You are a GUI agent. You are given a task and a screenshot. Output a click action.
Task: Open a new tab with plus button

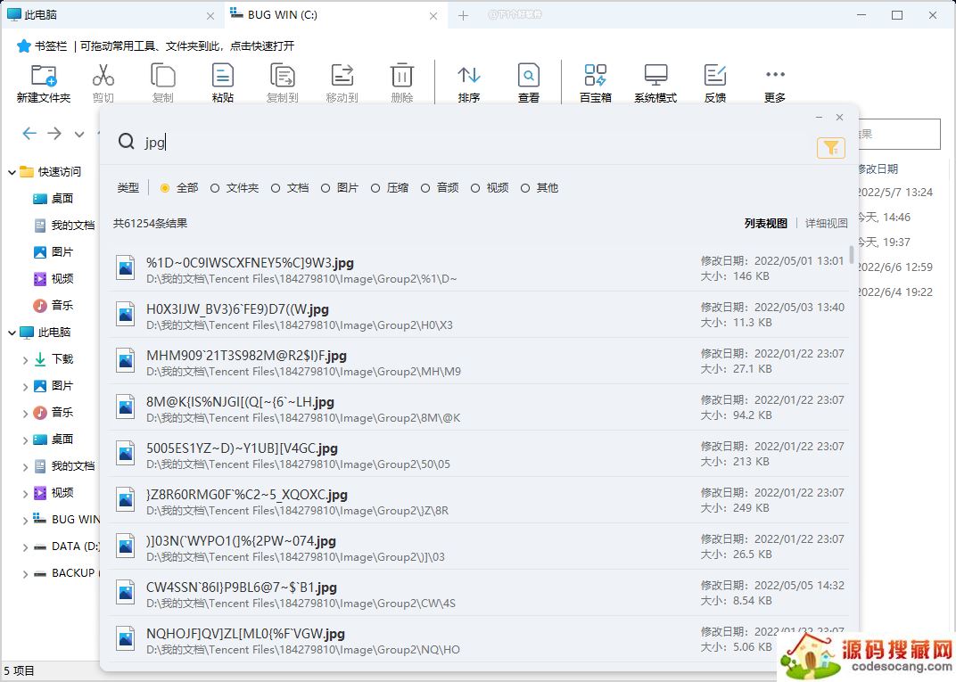coord(463,15)
